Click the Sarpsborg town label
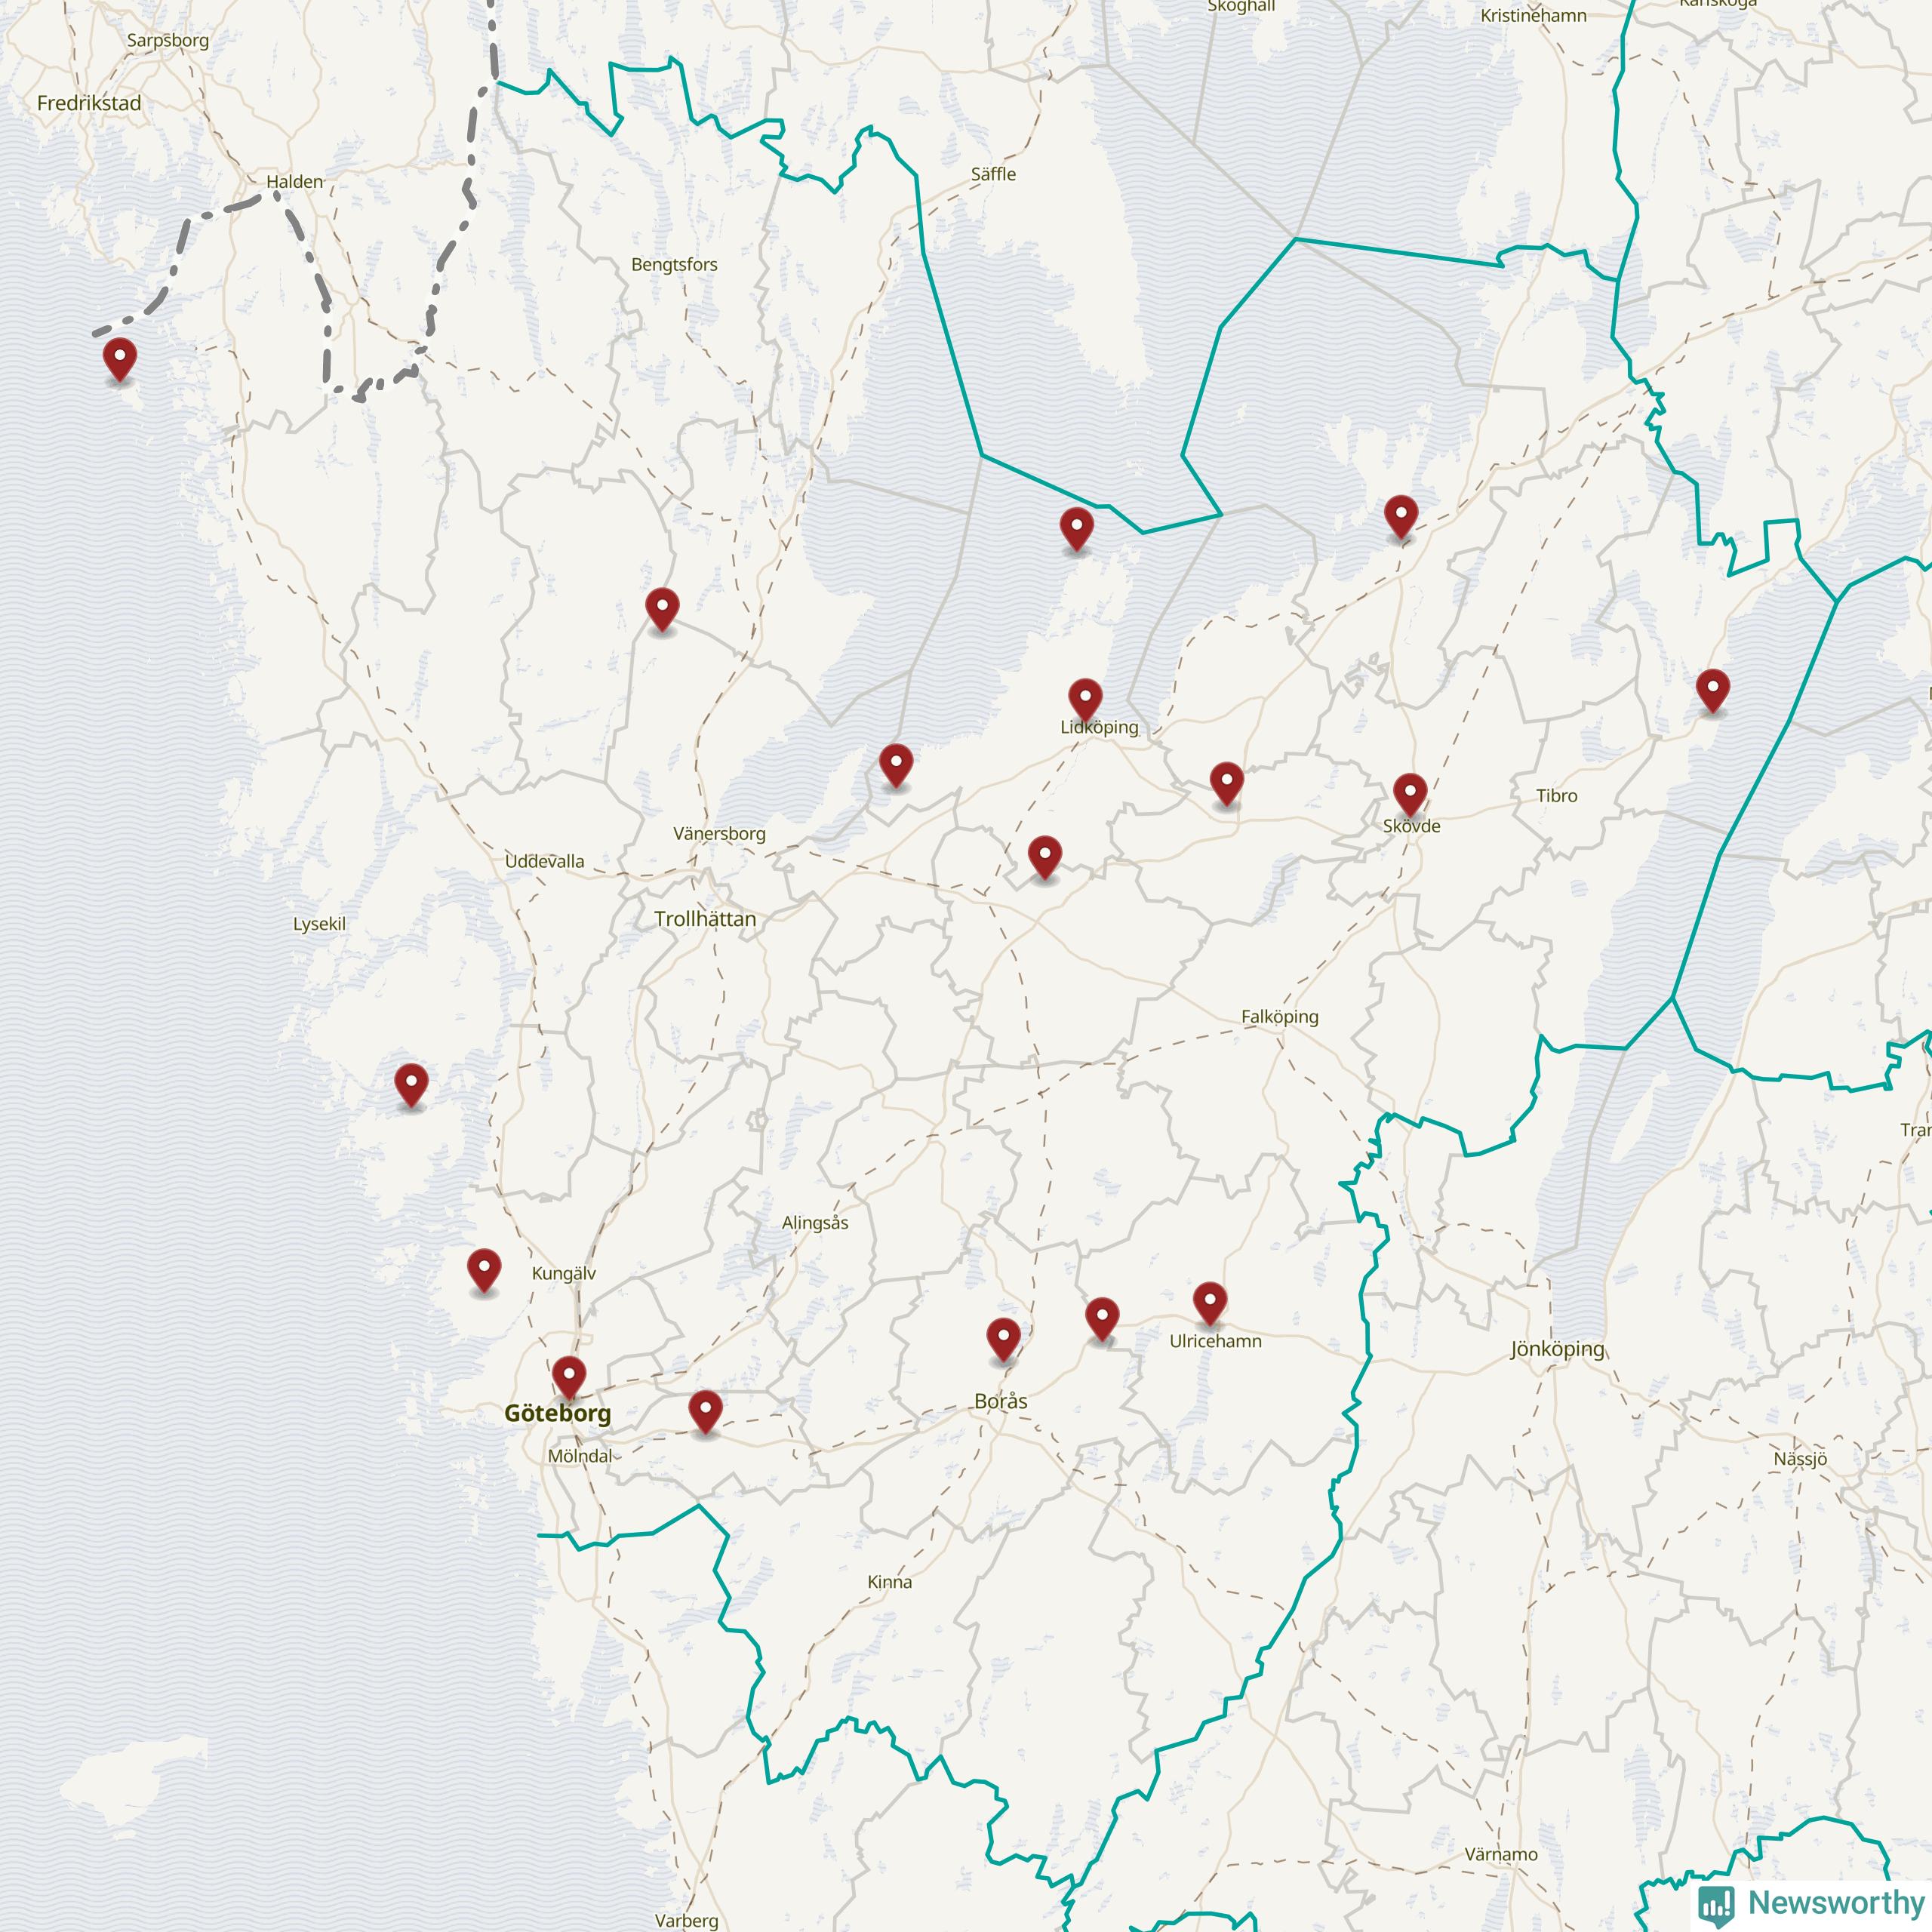 coord(168,41)
